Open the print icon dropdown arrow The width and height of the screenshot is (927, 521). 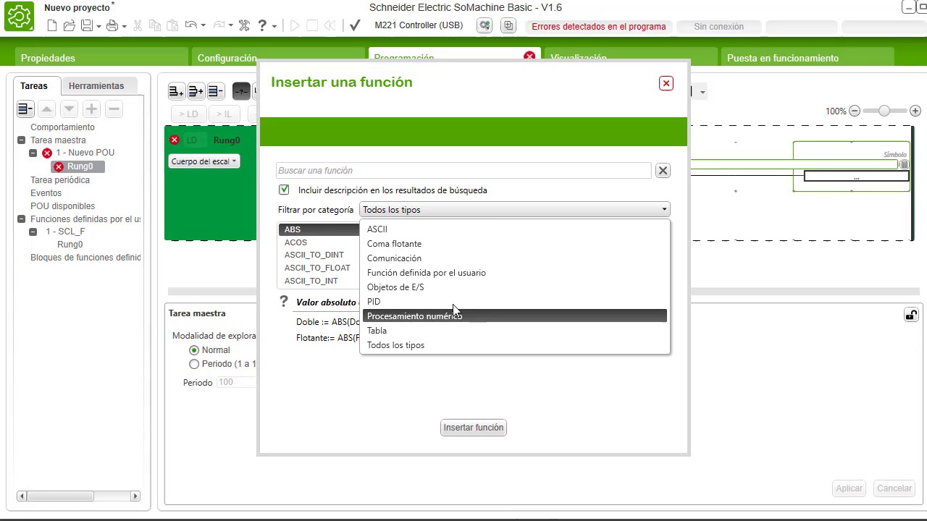pos(124,26)
